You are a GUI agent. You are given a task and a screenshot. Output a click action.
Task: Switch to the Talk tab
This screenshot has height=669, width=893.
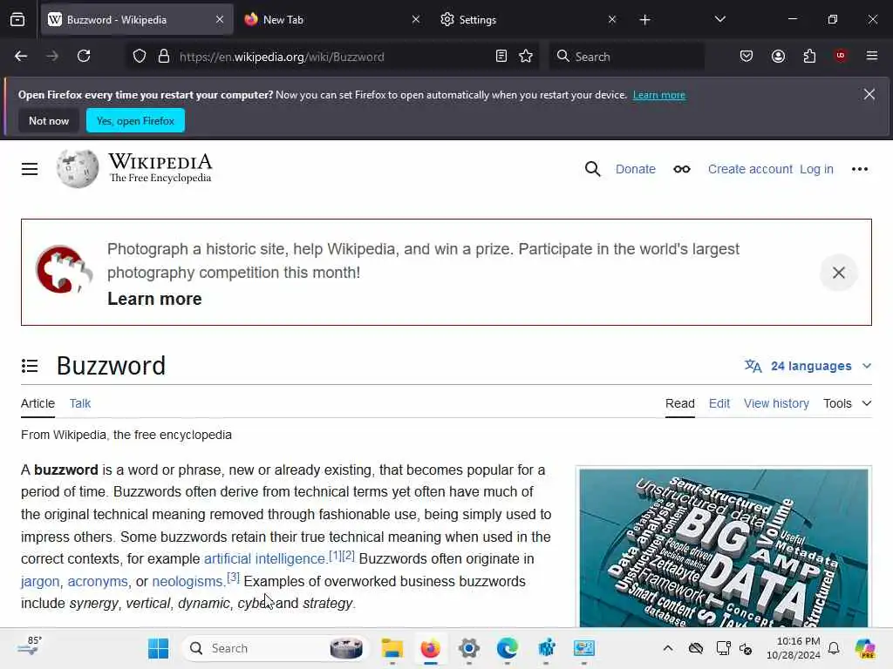79,403
